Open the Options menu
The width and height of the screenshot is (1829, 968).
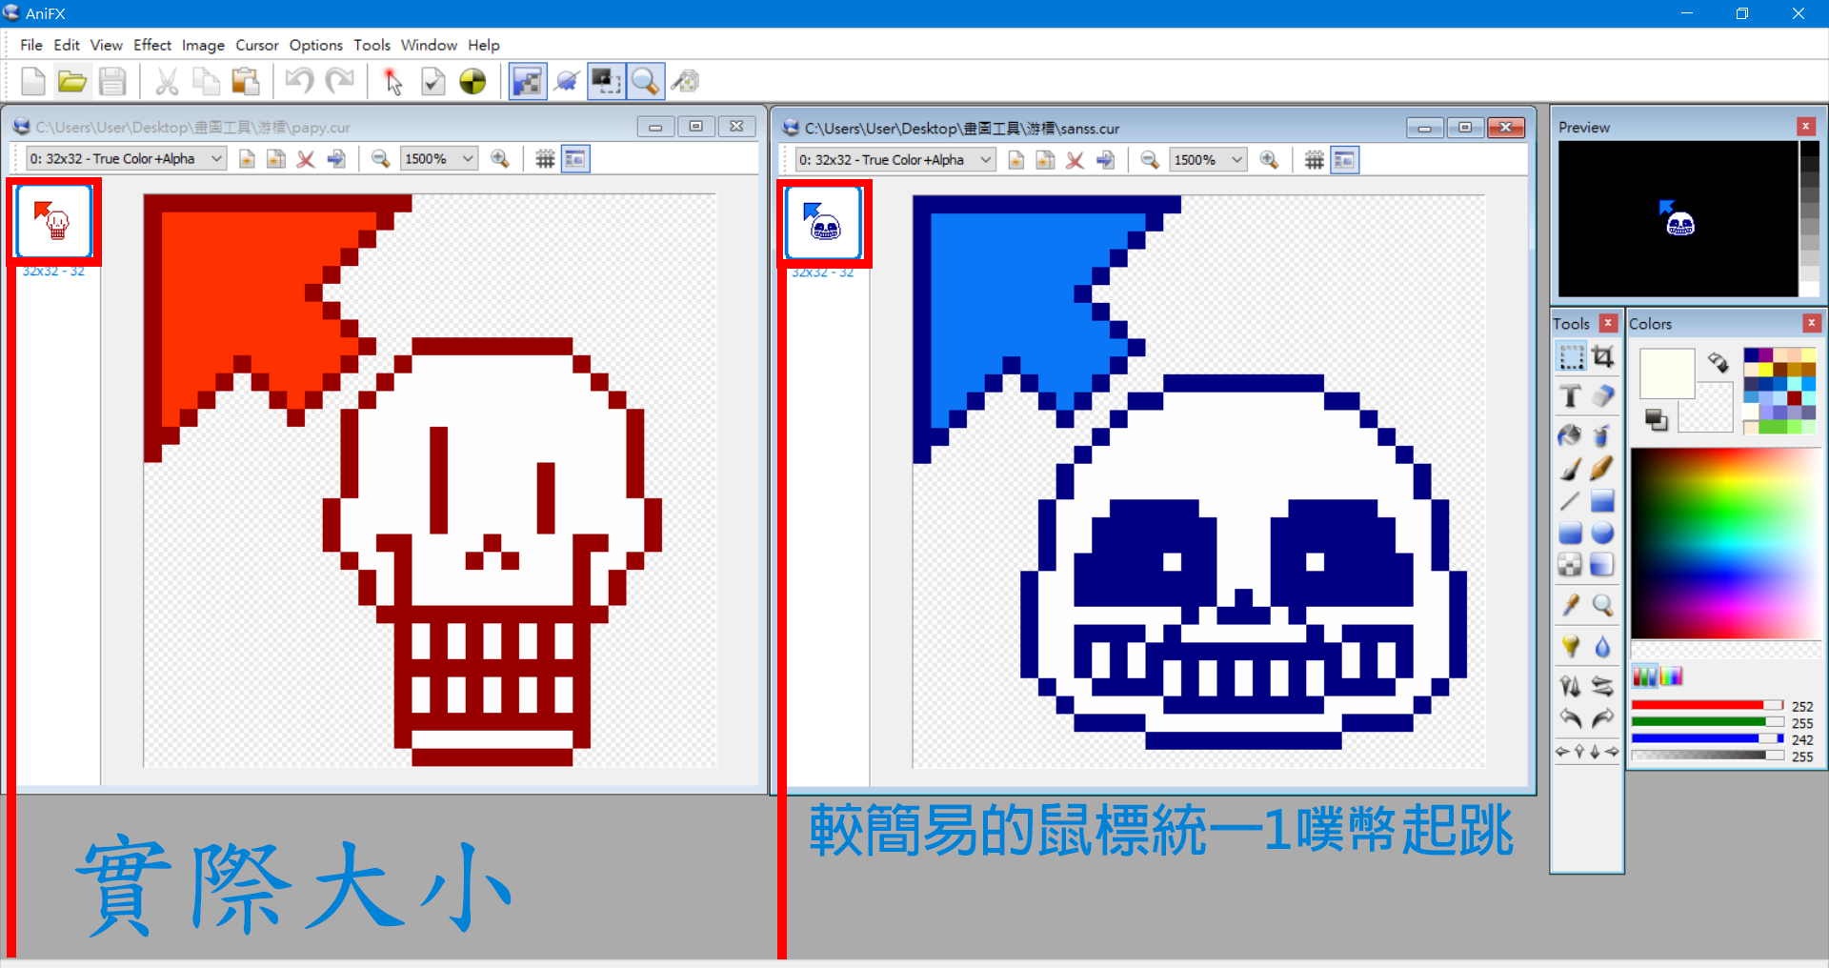coord(315,45)
